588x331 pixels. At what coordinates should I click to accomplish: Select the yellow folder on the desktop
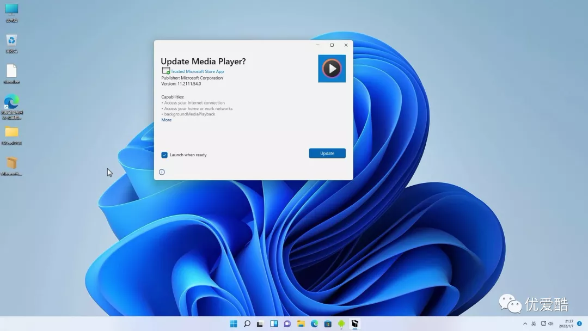click(x=11, y=136)
